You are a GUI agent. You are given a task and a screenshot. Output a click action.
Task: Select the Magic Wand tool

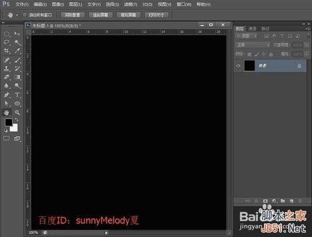pos(17,42)
